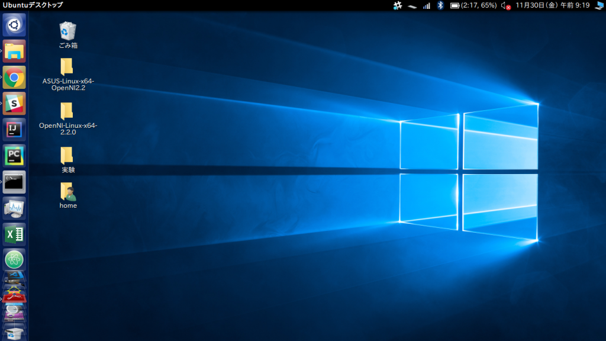Open the Bluetooth indicator menu
606x341 pixels.
(x=440, y=5)
